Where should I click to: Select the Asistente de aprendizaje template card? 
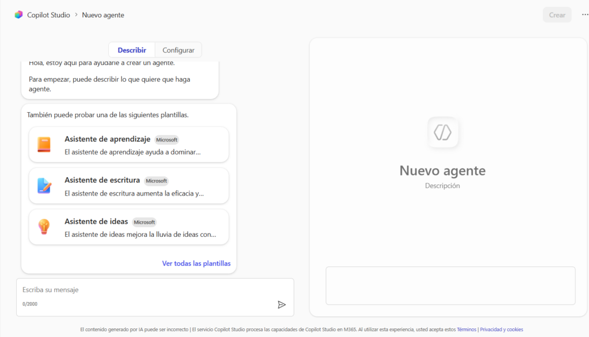129,145
